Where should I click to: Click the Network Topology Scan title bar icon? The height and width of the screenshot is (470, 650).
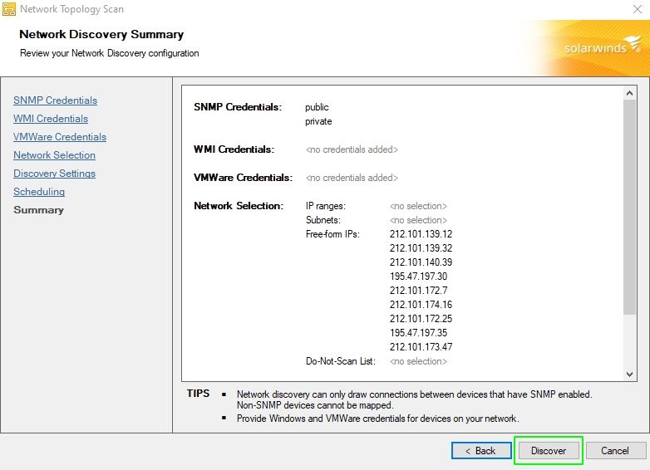click(9, 9)
